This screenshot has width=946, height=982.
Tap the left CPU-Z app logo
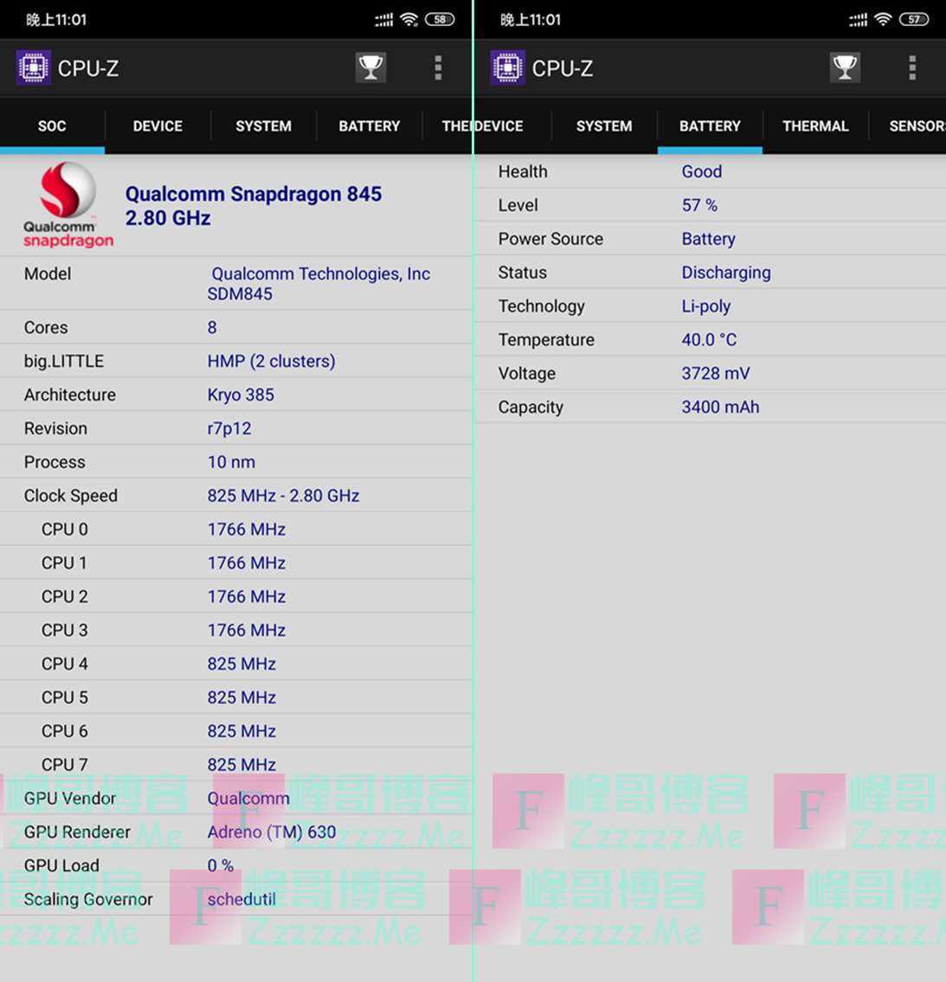click(x=34, y=67)
